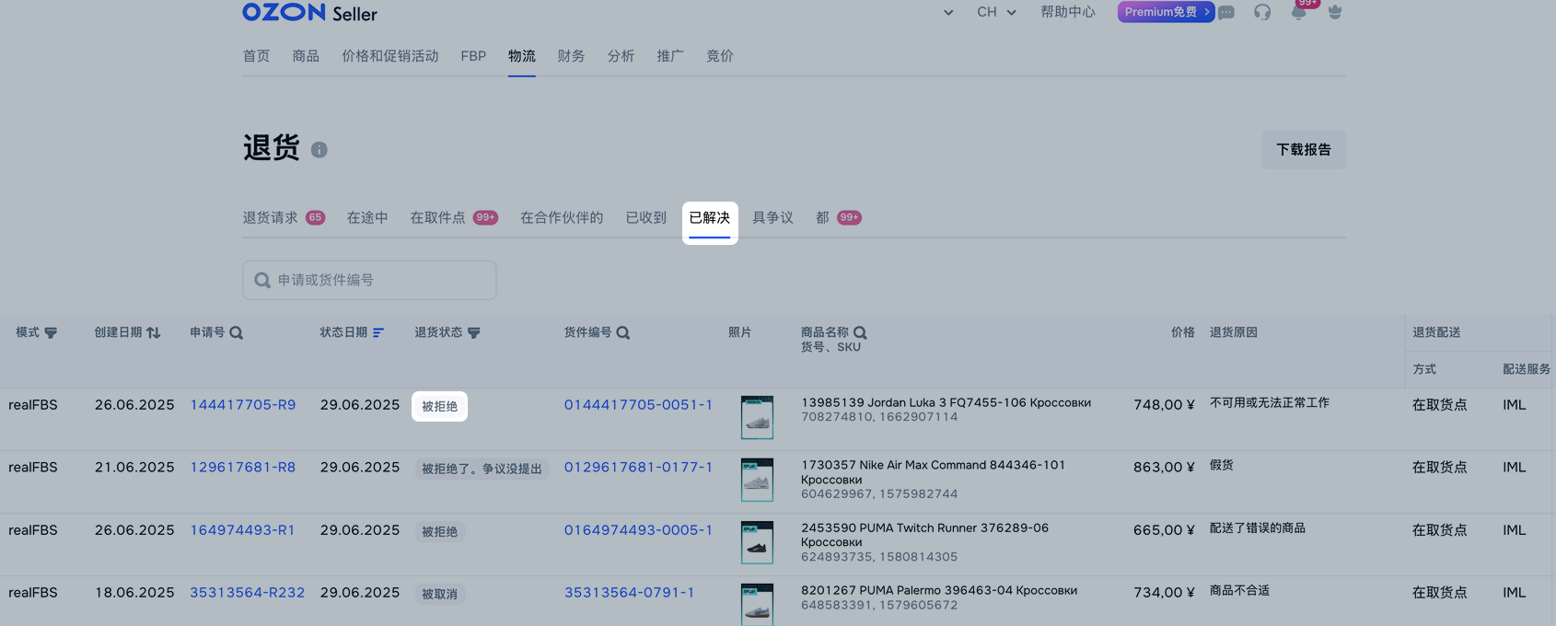The width and height of the screenshot is (1556, 626).
Task: Click return reason 假货
Action: pyautogui.click(x=1222, y=465)
